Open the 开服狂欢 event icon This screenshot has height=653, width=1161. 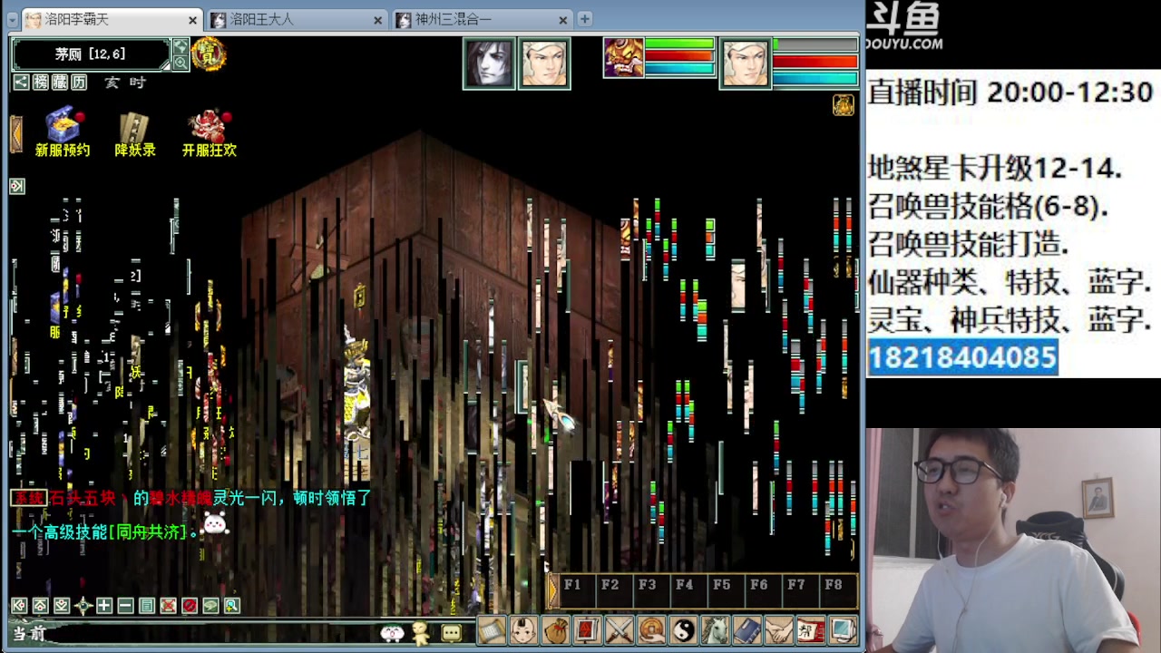pyautogui.click(x=209, y=132)
